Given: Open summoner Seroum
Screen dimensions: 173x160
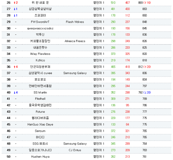Looking at the screenshot, I should click(x=40, y=131).
